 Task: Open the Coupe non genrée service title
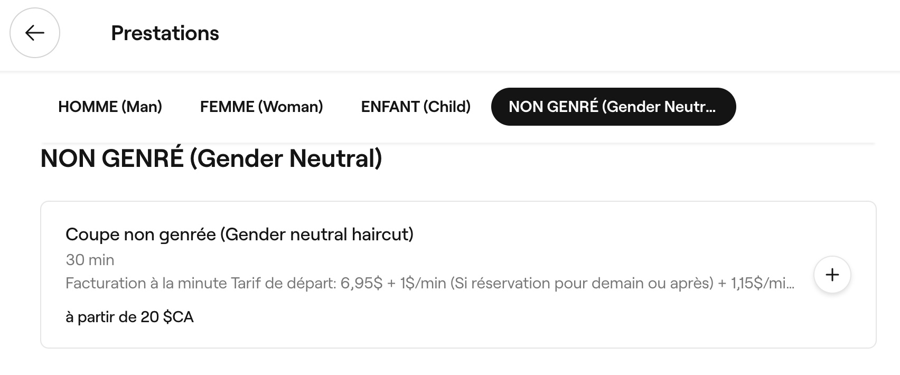[x=239, y=234]
